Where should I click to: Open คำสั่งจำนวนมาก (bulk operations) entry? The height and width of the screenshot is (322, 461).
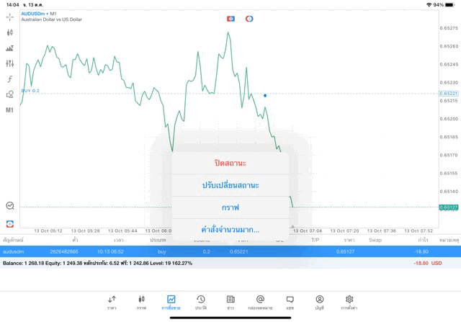(x=230, y=230)
